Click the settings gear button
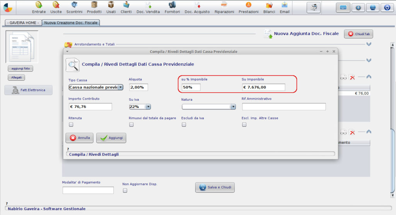The width and height of the screenshot is (396, 215). pos(358,8)
